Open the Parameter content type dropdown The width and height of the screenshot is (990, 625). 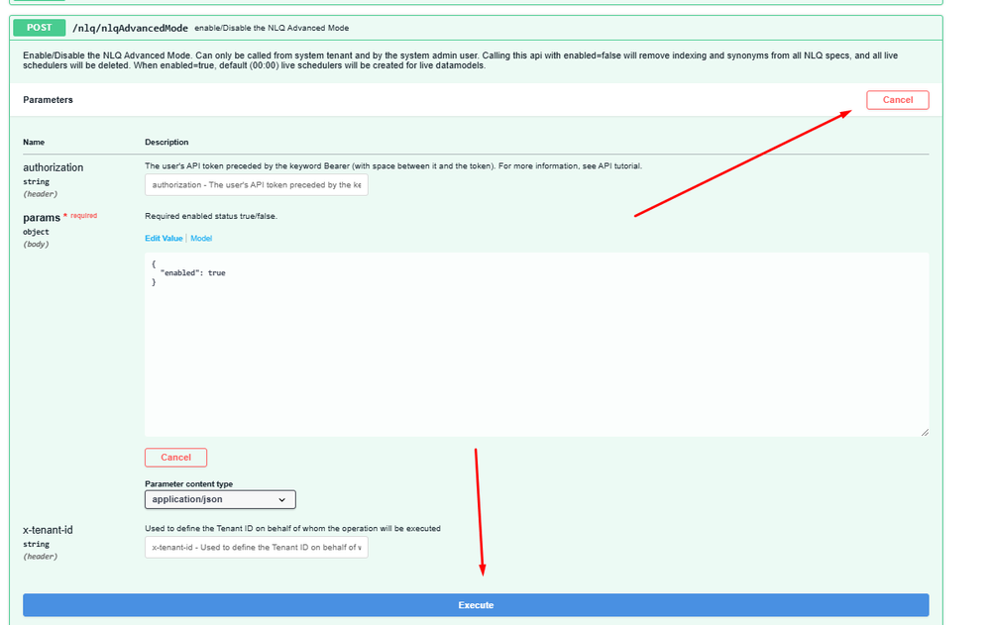pyautogui.click(x=220, y=500)
